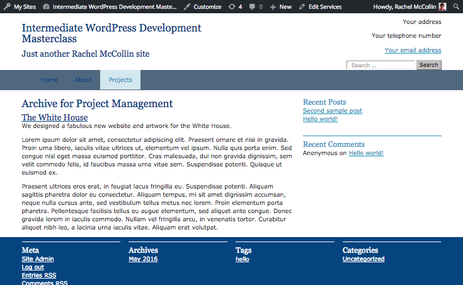The image size is (463, 285).
Task: Click the site title heading link
Action: coord(111,33)
